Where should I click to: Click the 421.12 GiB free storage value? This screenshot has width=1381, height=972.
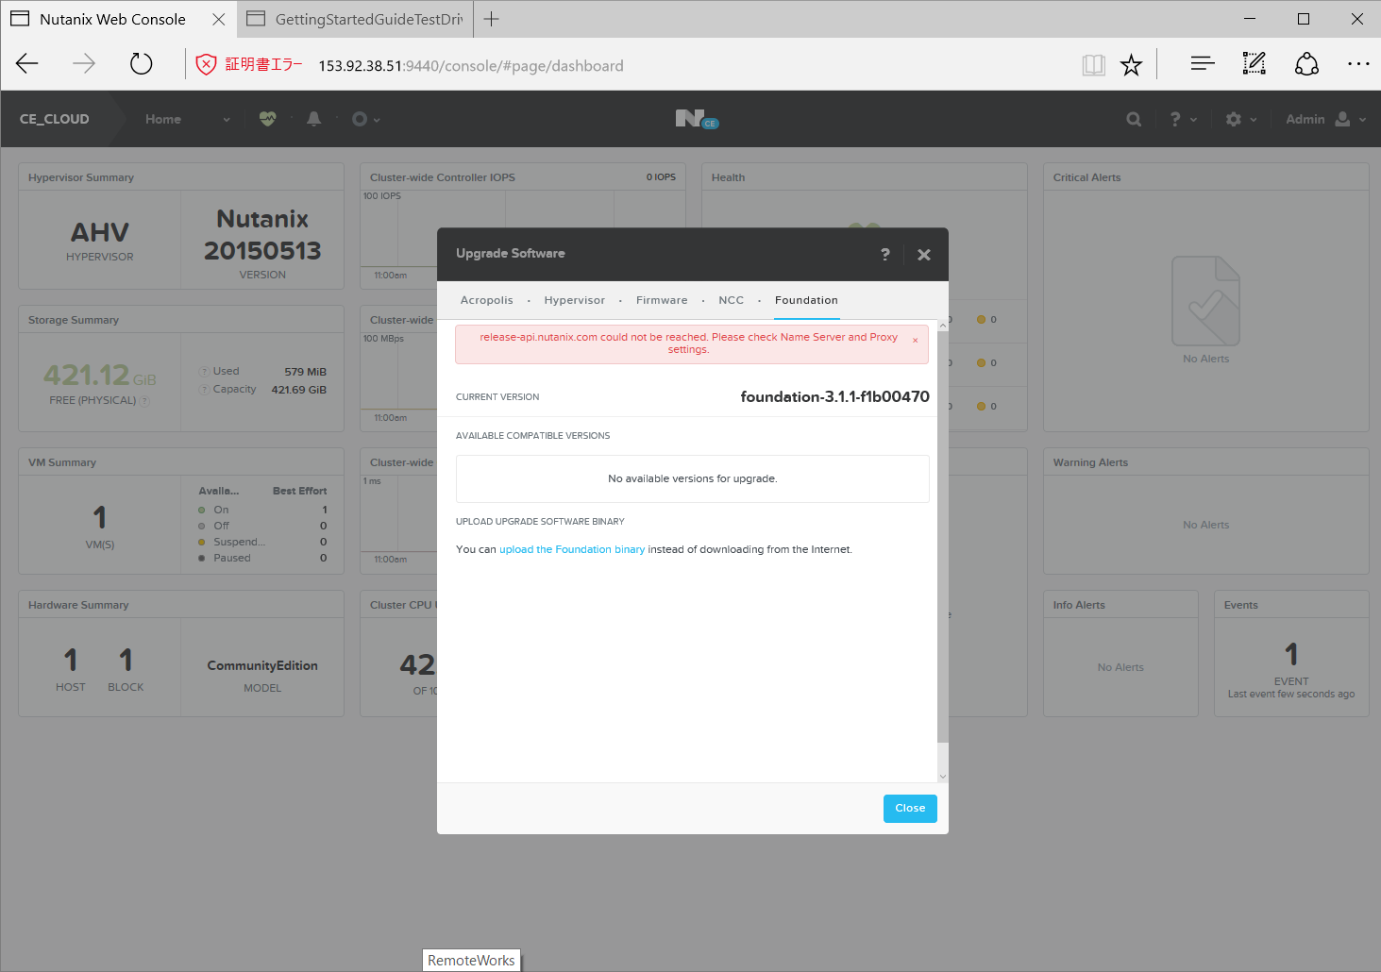tap(100, 375)
